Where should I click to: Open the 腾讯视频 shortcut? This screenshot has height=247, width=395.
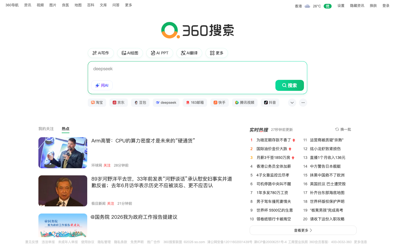[x=245, y=102]
